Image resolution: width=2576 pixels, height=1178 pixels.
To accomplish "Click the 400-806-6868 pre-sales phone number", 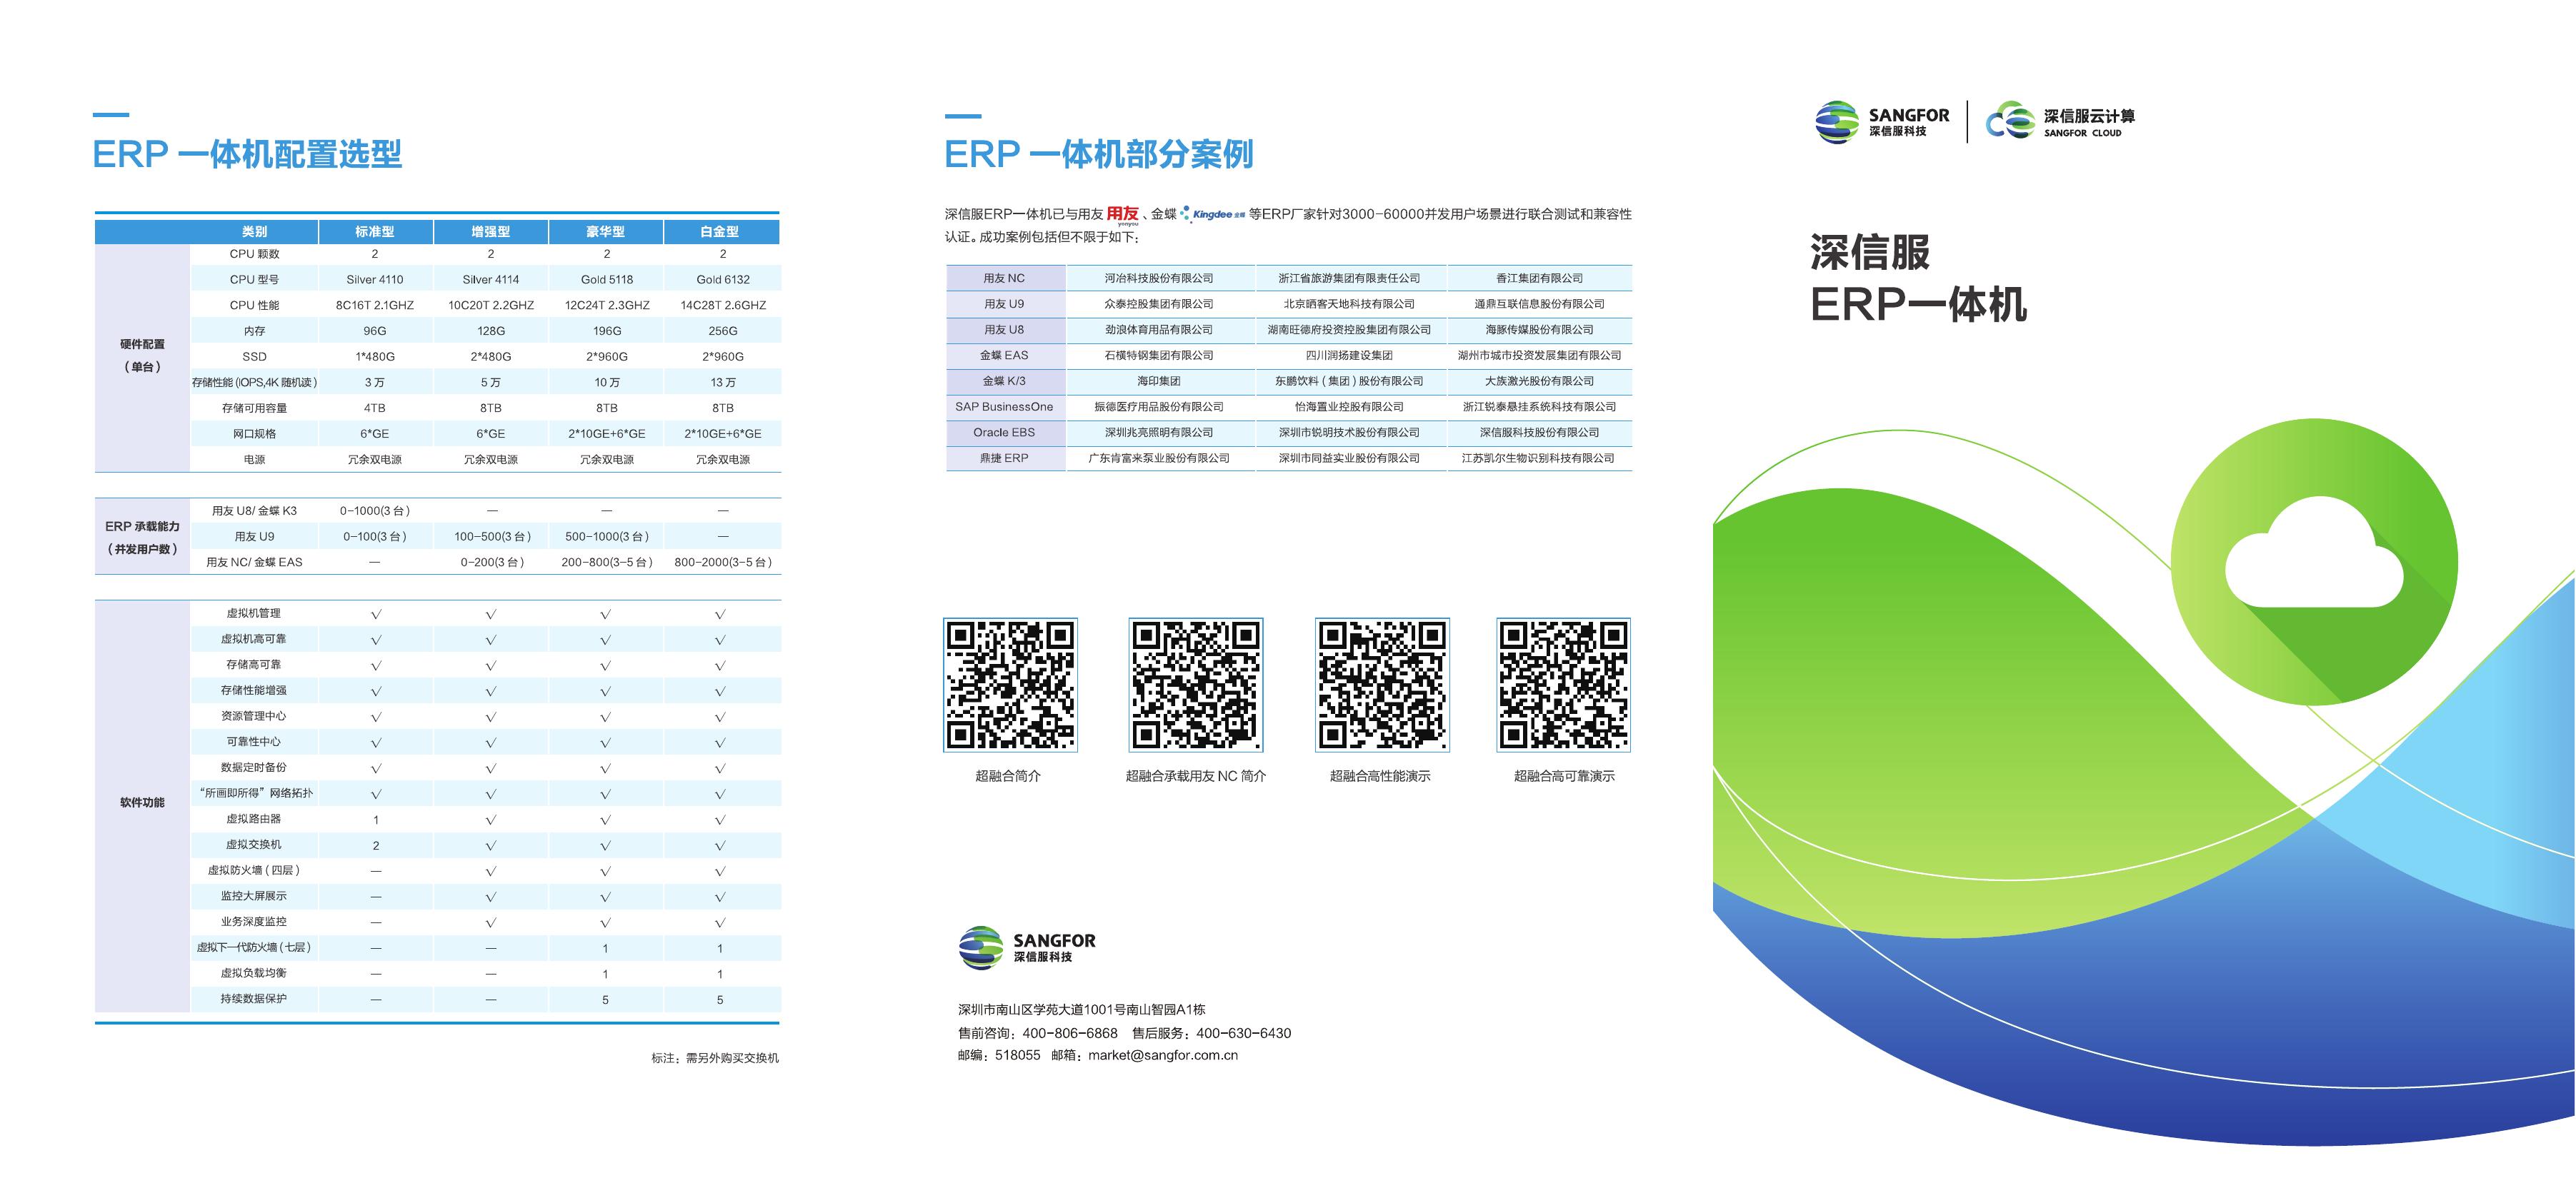I will click(x=1070, y=1033).
